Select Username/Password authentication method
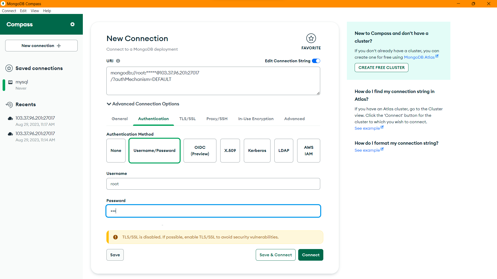The image size is (497, 279). pyautogui.click(x=155, y=151)
